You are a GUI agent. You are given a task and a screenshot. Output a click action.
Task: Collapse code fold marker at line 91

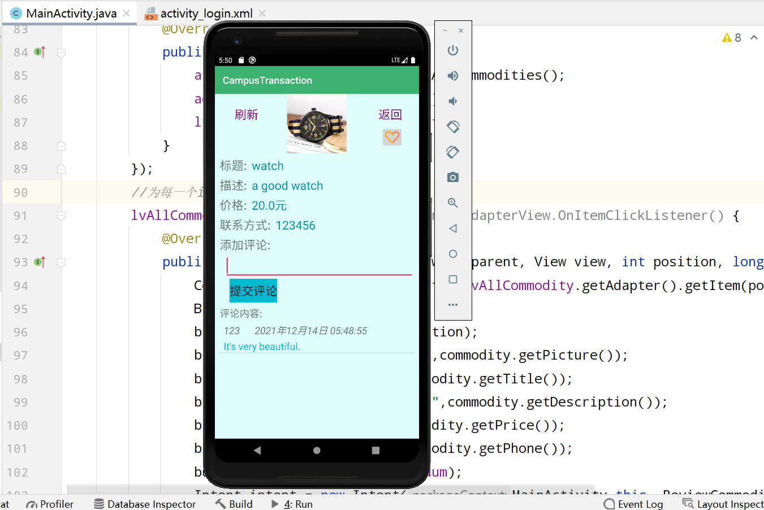pyautogui.click(x=61, y=216)
